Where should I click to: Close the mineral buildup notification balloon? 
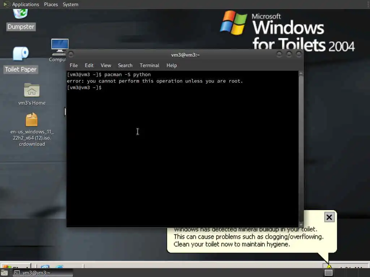pos(329,217)
